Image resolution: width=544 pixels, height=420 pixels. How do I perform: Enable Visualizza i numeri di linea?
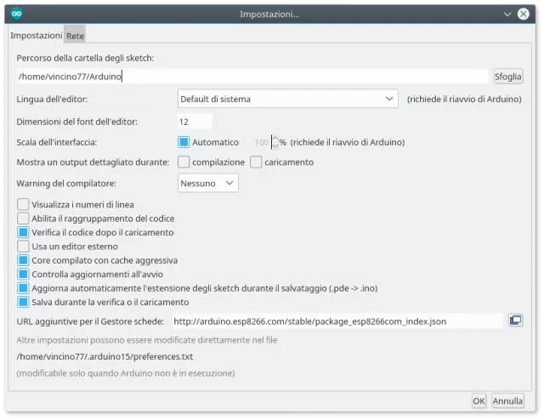point(23,204)
